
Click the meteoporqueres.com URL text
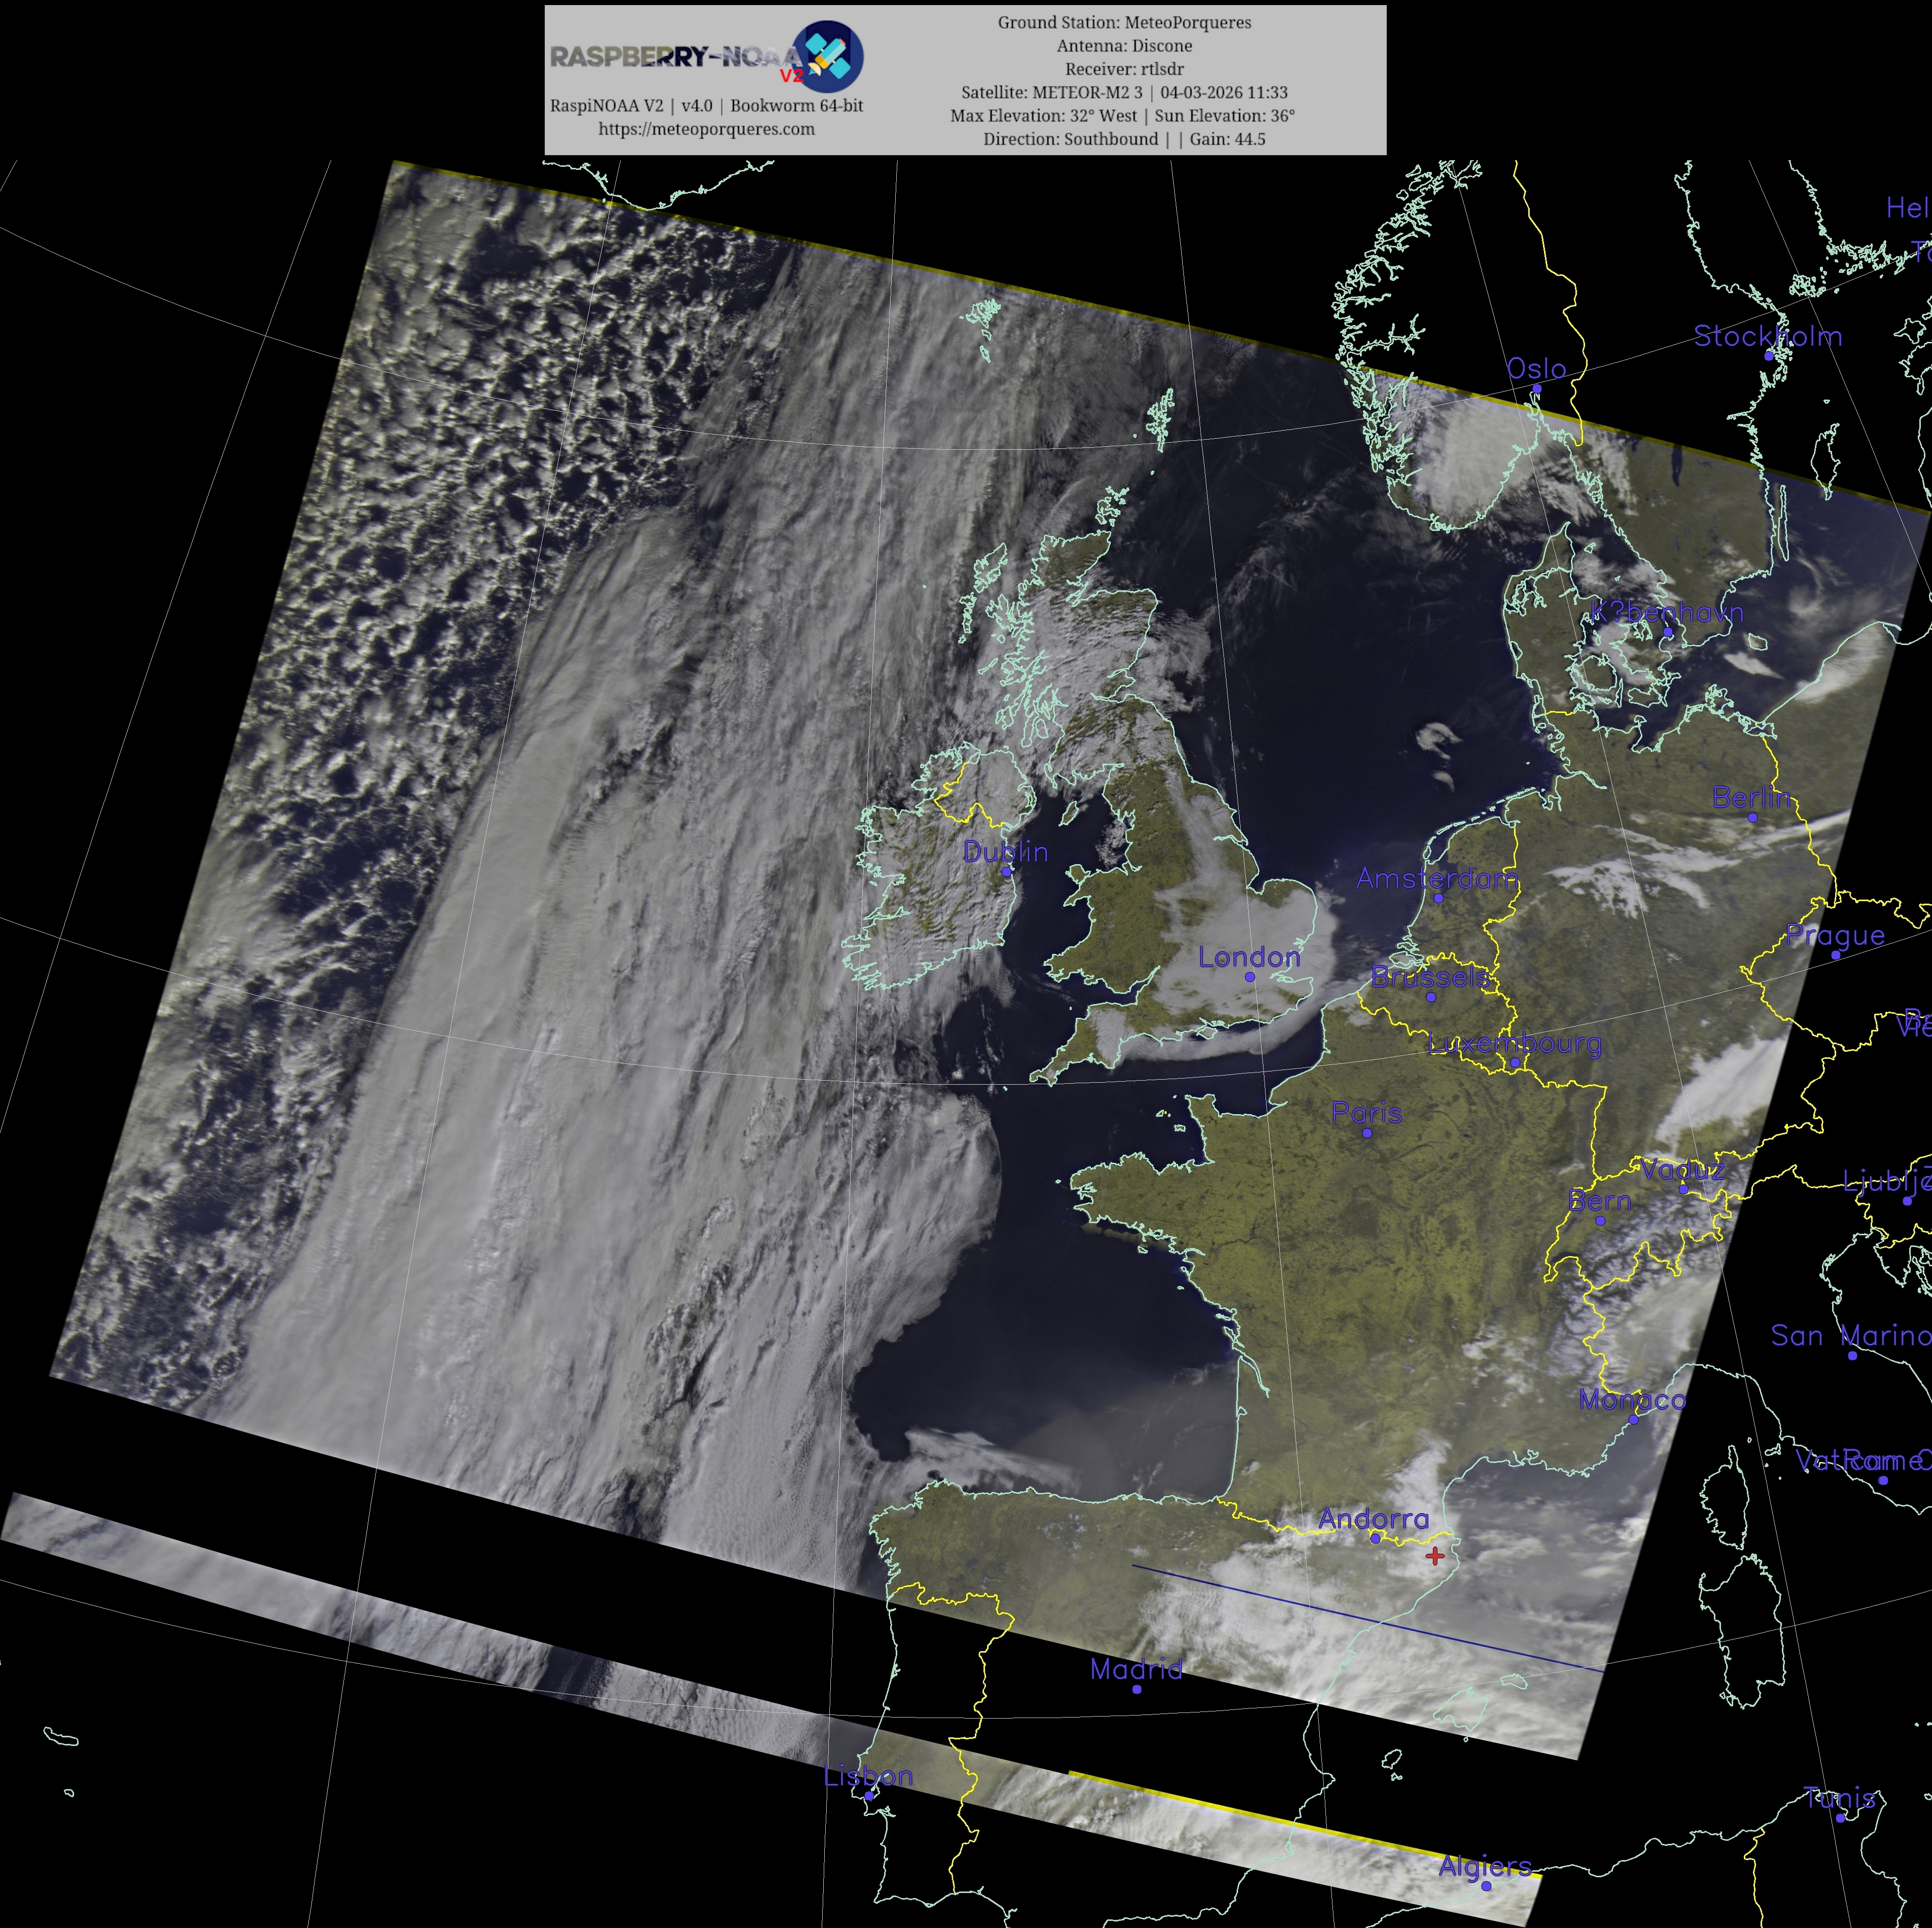(x=706, y=129)
